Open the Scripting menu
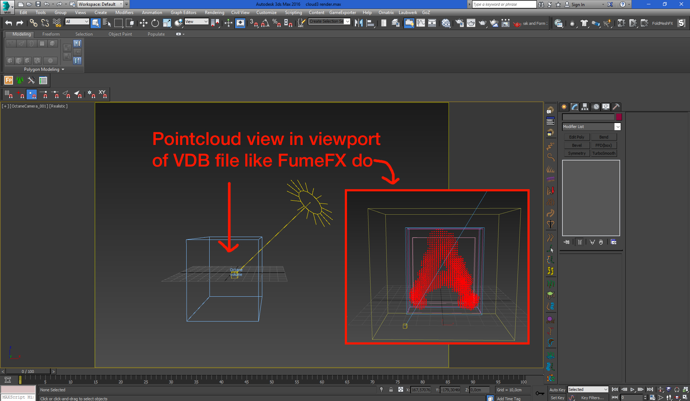The height and width of the screenshot is (401, 690). [293, 13]
